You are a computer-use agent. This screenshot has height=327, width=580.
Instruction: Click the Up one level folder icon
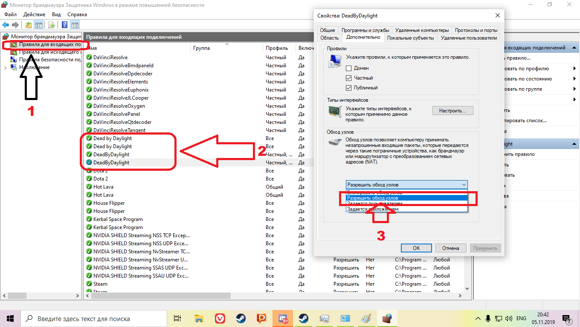coord(28,25)
